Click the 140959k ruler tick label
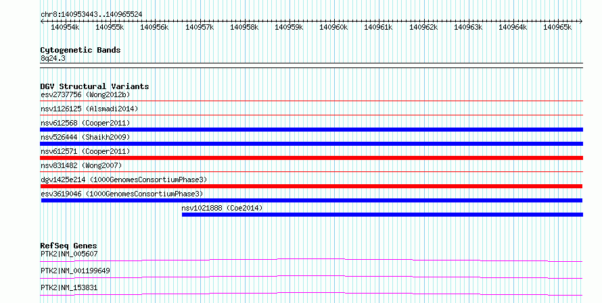 click(289, 27)
